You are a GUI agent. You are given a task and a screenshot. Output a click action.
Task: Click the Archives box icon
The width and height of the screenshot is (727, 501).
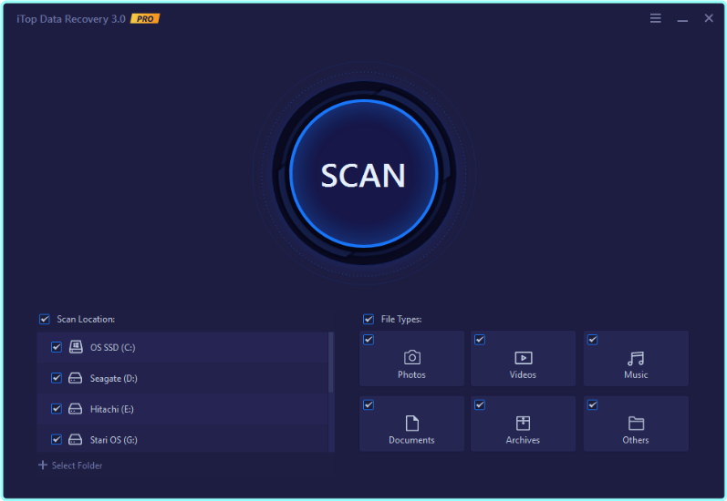[x=523, y=423]
